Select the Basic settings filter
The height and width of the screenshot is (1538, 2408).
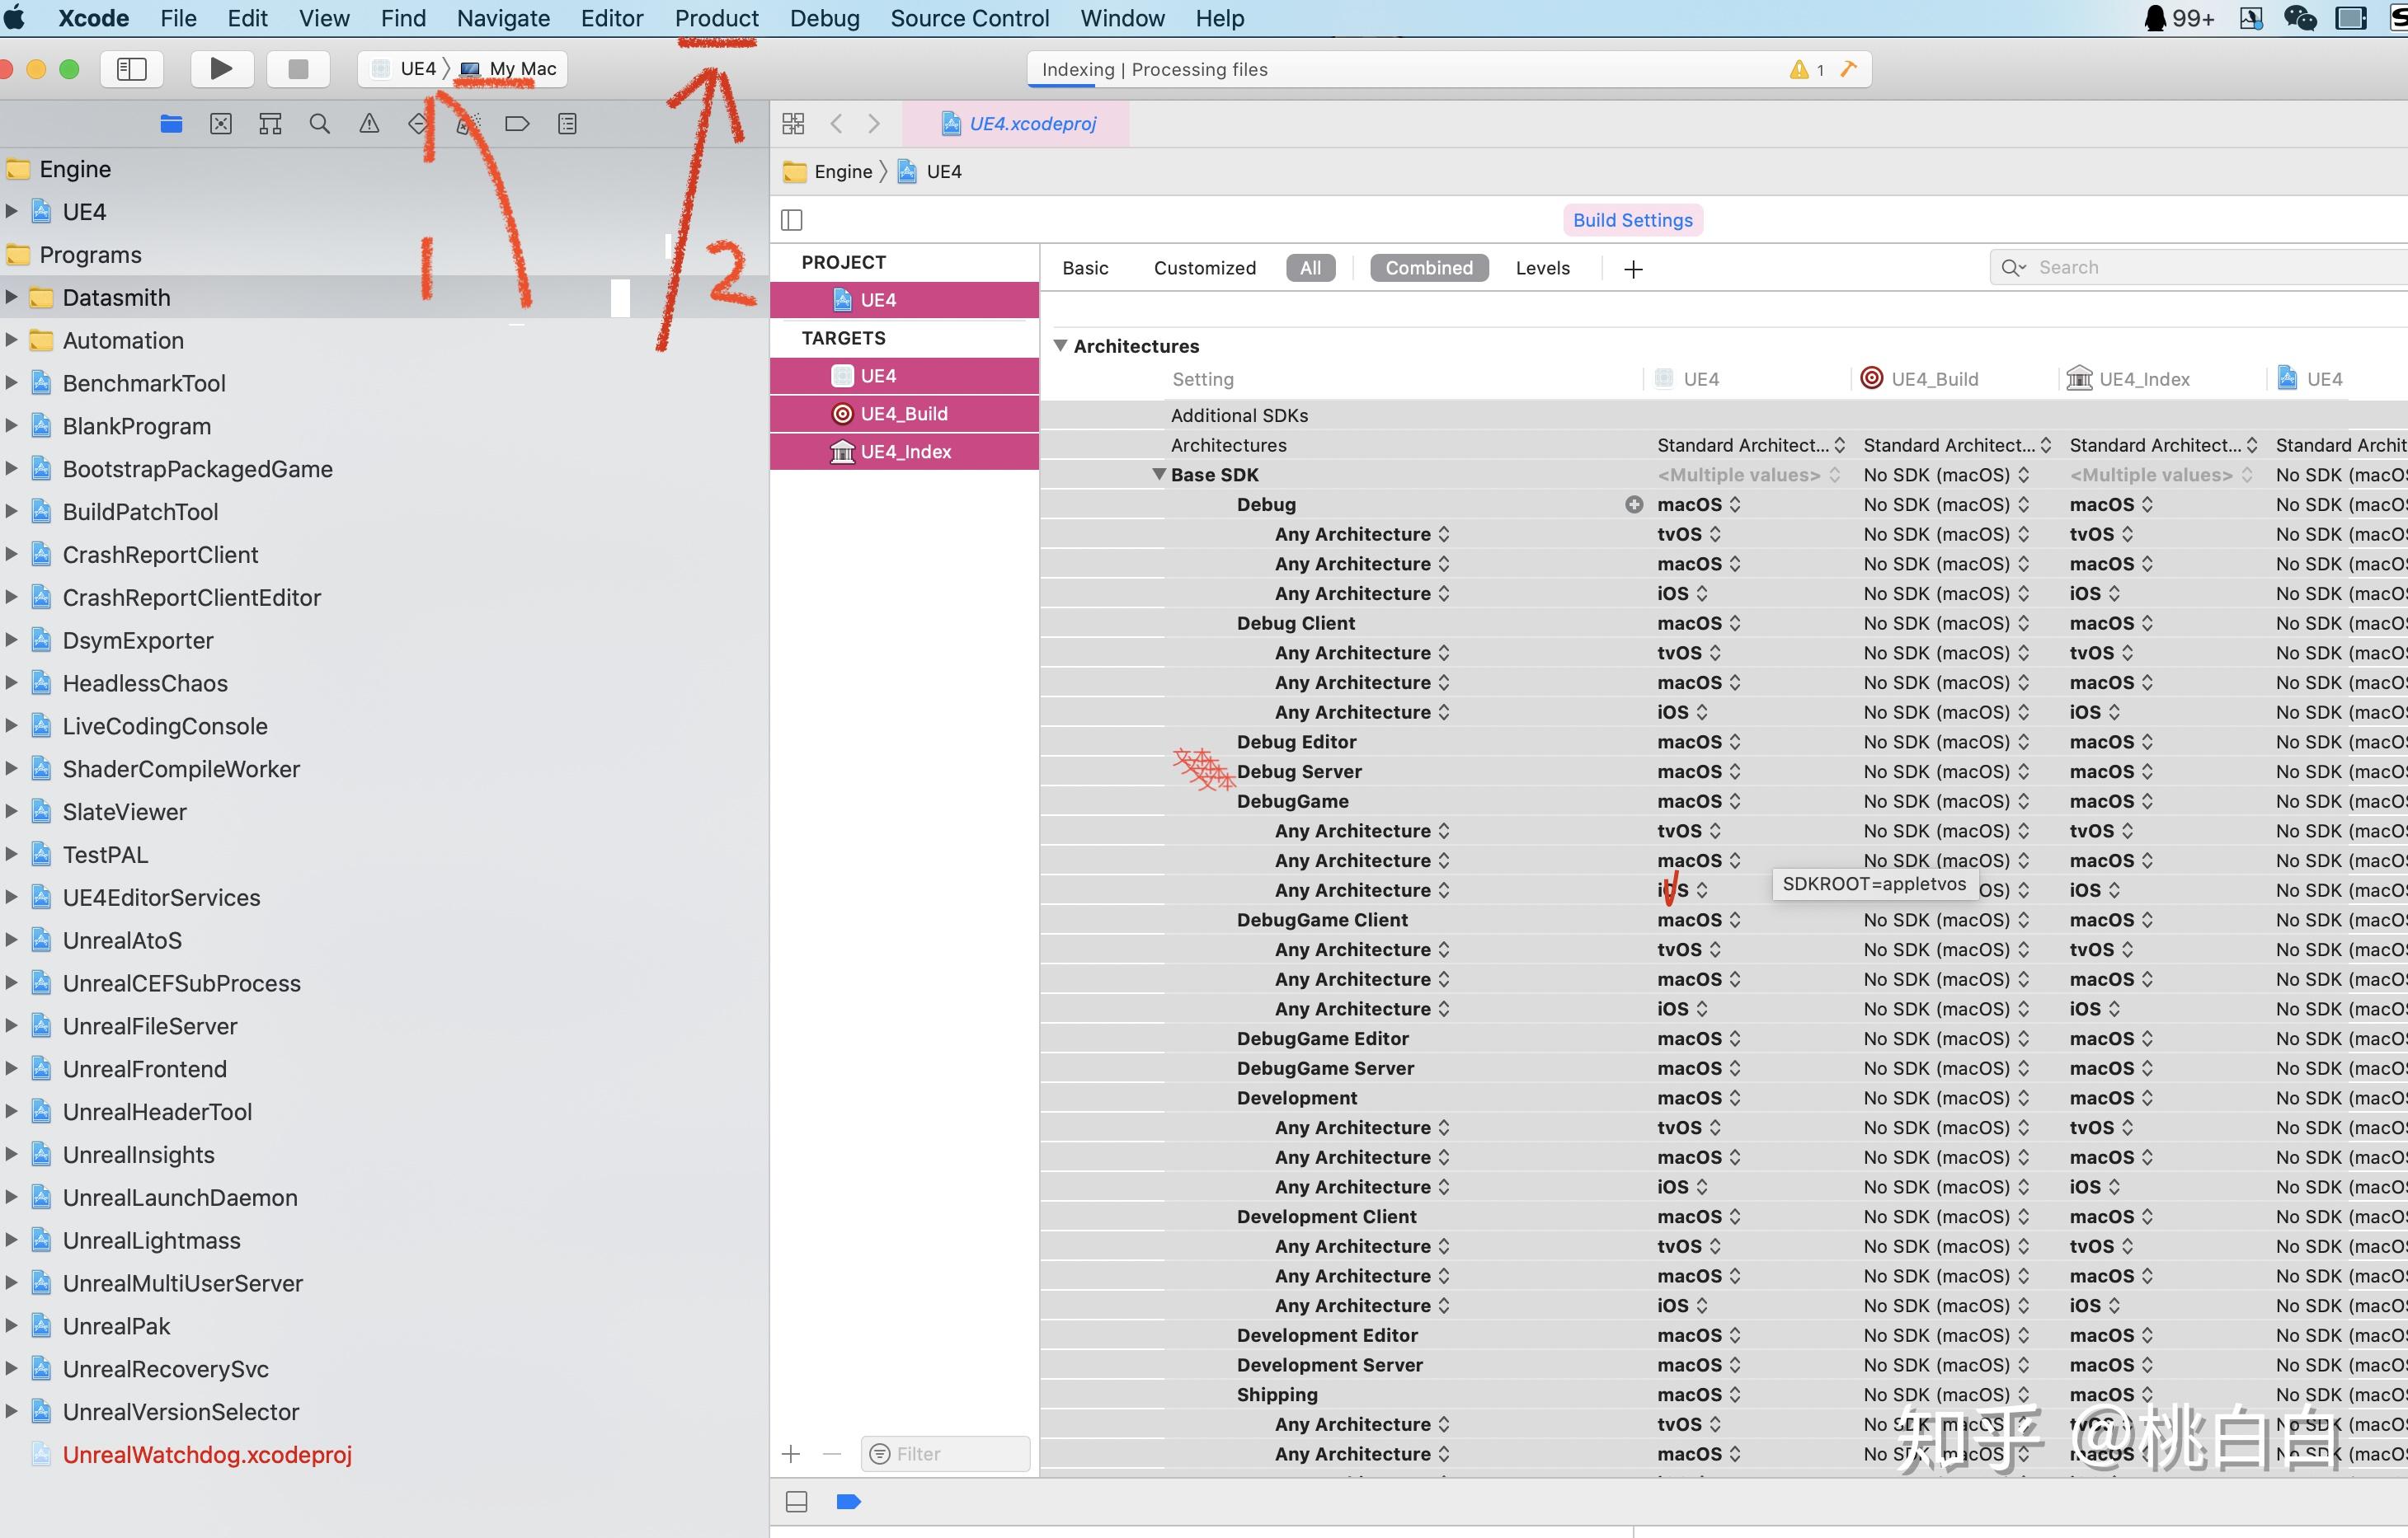[1085, 268]
